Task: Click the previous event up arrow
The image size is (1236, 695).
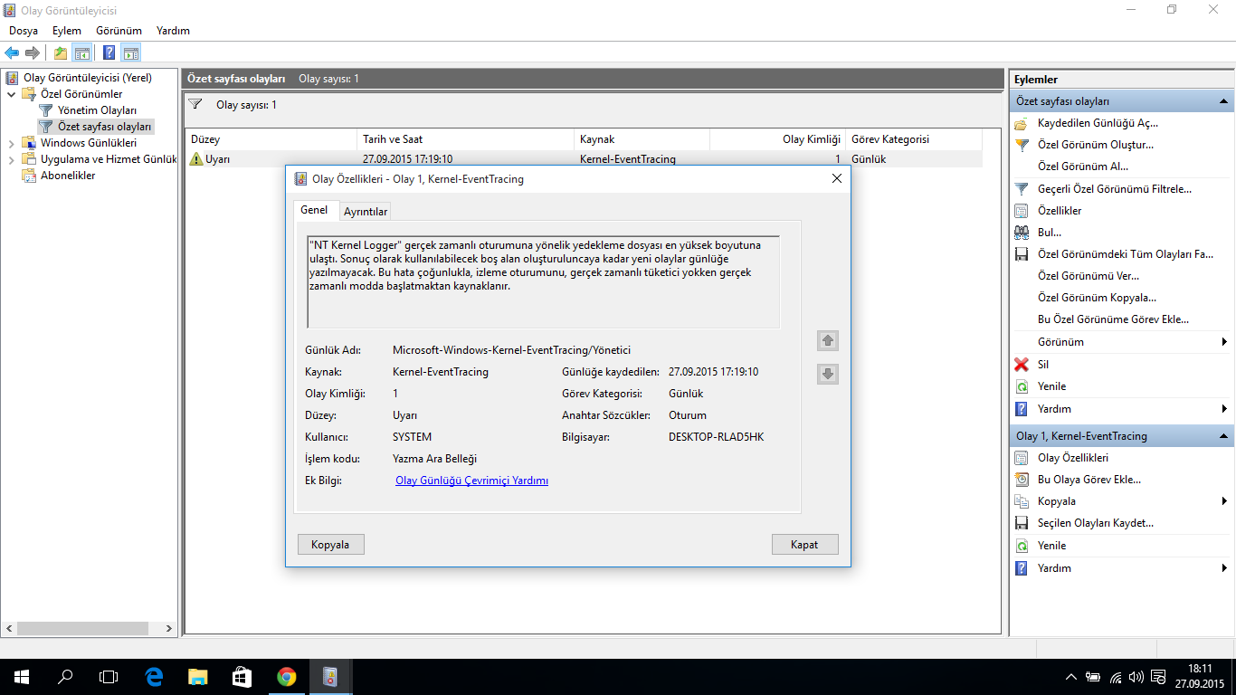Action: pyautogui.click(x=827, y=341)
